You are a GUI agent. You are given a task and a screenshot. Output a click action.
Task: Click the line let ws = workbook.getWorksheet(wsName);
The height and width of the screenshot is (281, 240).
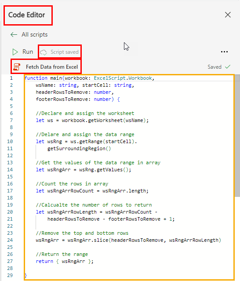coord(92,120)
